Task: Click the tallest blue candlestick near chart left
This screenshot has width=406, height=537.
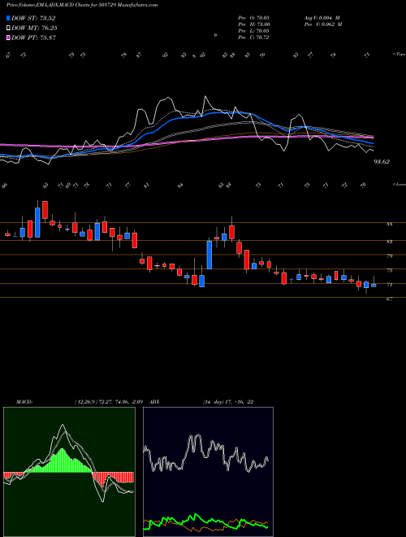Action: 37,222
